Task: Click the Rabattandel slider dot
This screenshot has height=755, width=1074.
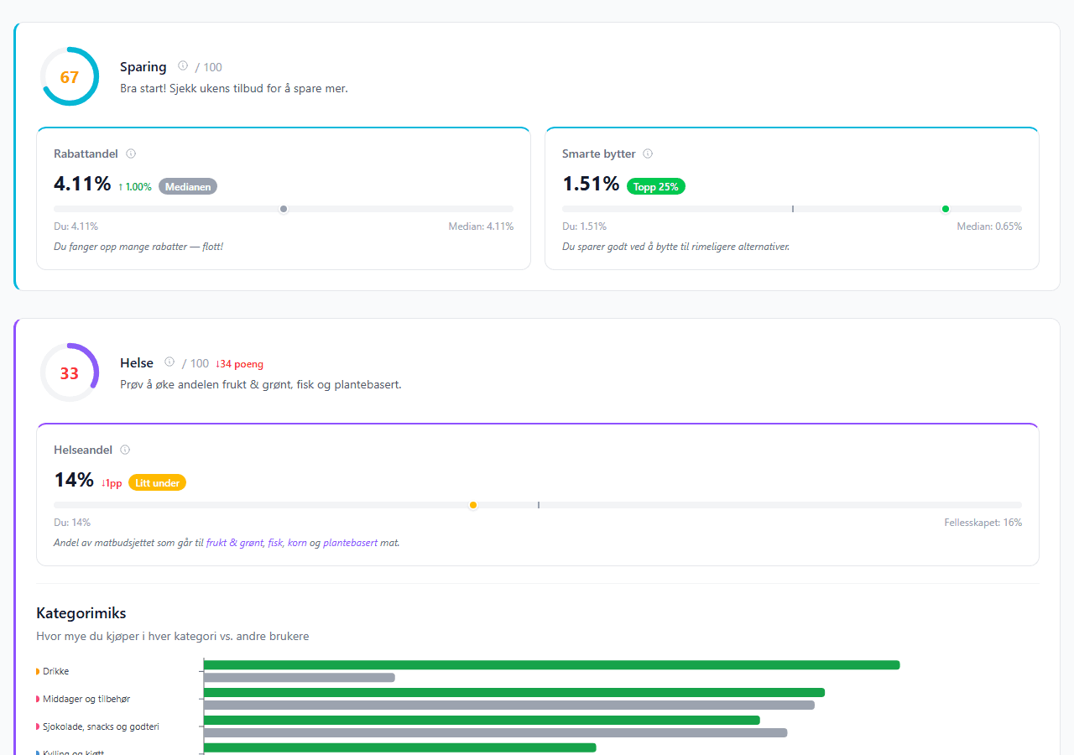Action: point(284,209)
